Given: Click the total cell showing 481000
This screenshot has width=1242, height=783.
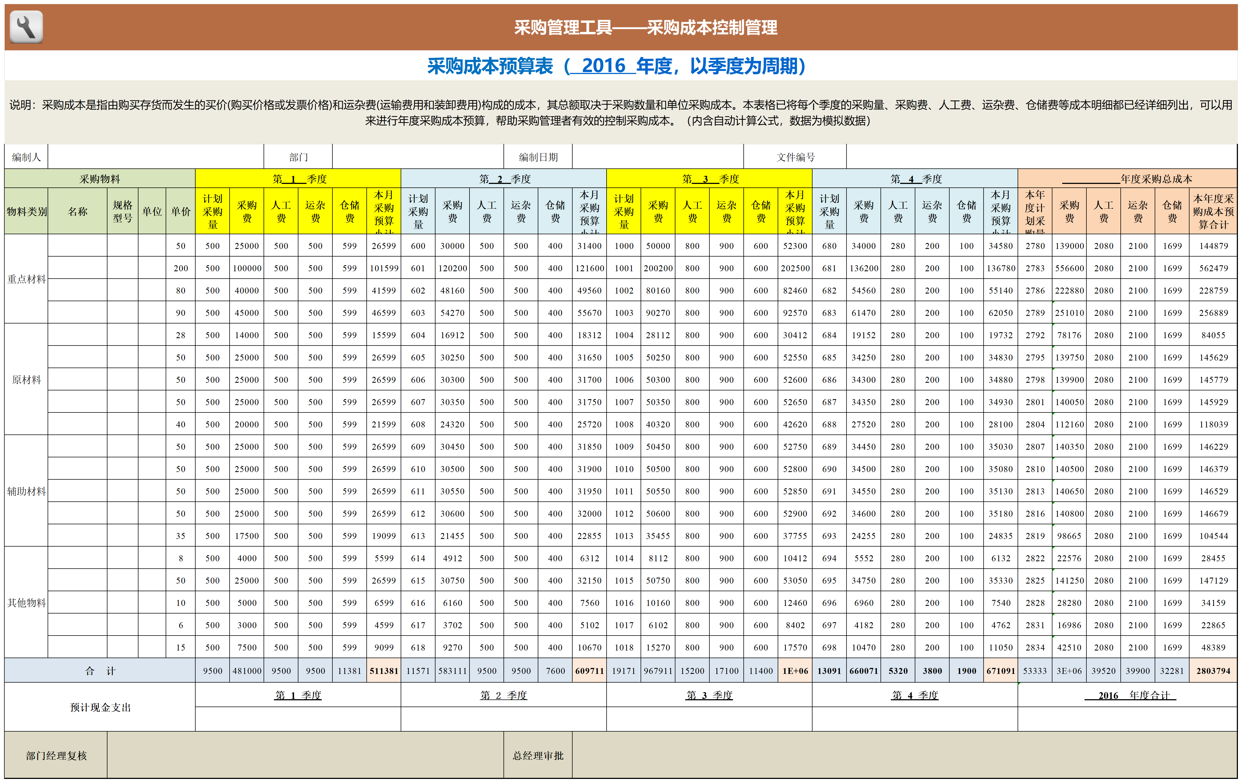Looking at the screenshot, I should pyautogui.click(x=246, y=671).
